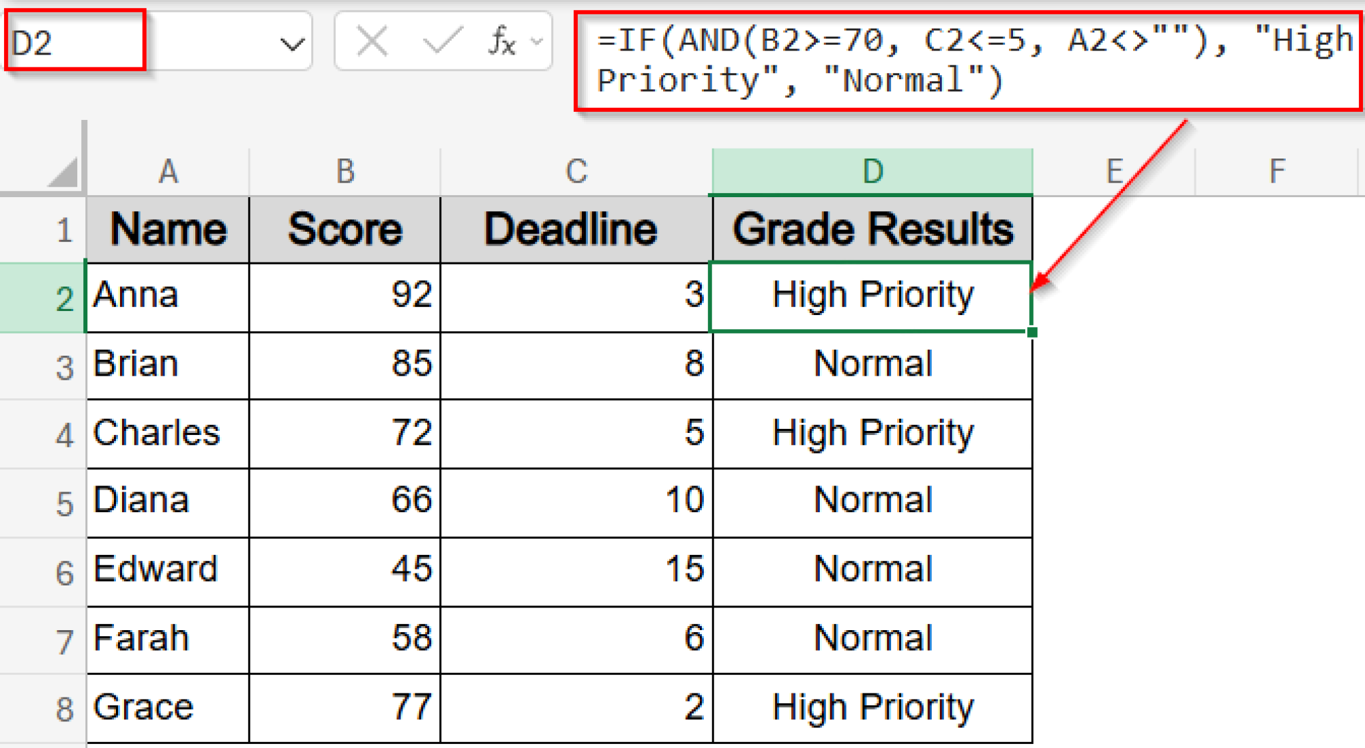Screen dimensions: 1365x748
Task: Select row number 8
Action: click(x=62, y=706)
